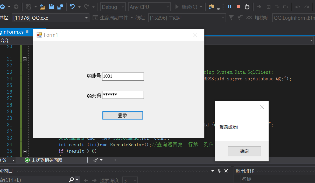The image size is (315, 183).
Task: Close the 登录成功 message box
Action: coord(262,107)
